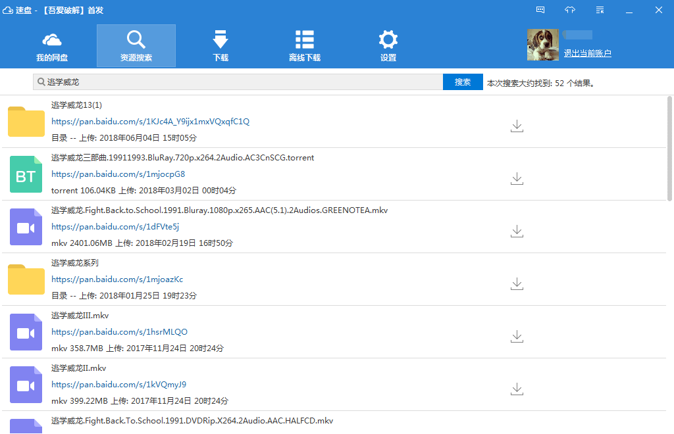Viewport: 674px width, 434px height.
Task: Open link pan.baidu.com/s/1kVQmyJ9
Action: 118,384
